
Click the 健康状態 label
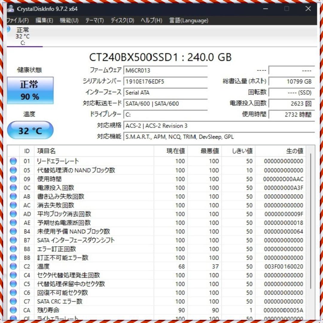coord(29,70)
